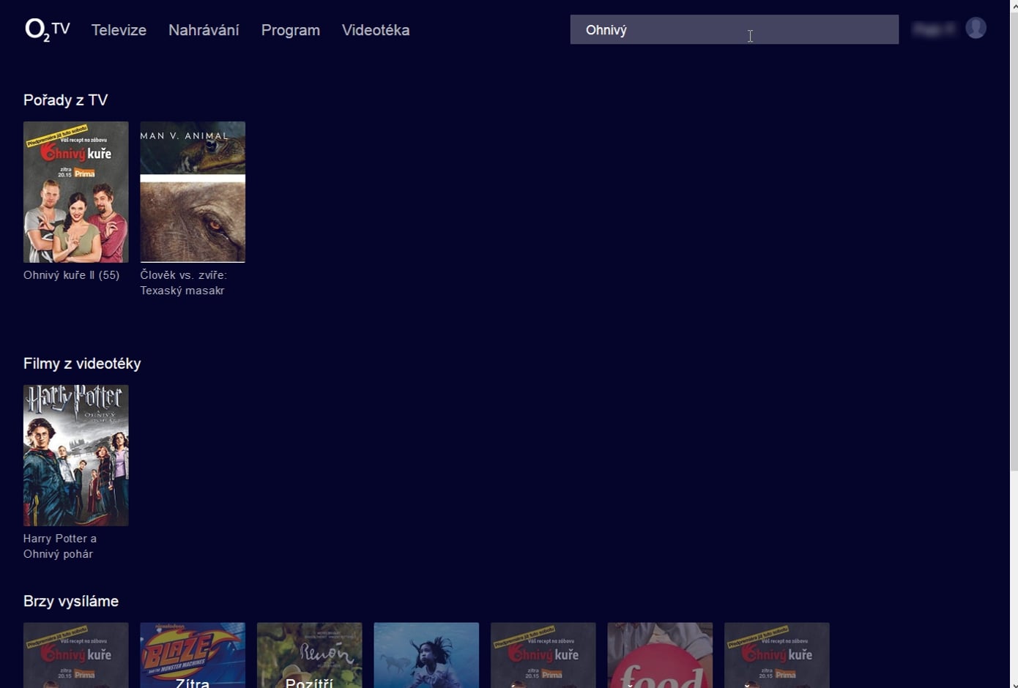Click the "Filmy z videotéky" heading
1018x688 pixels.
pos(82,364)
